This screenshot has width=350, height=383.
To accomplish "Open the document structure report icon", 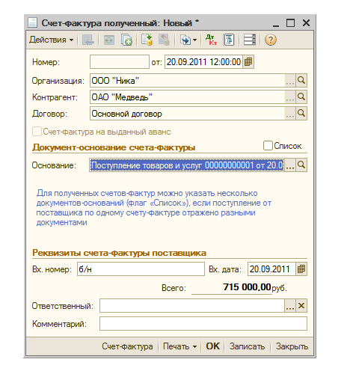I will pyautogui.click(x=229, y=40).
